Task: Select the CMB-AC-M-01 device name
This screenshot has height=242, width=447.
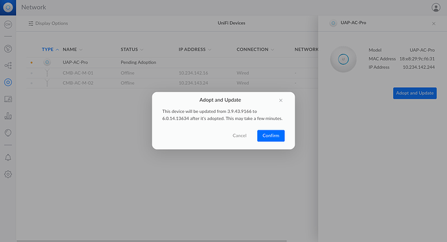Action: (78, 73)
